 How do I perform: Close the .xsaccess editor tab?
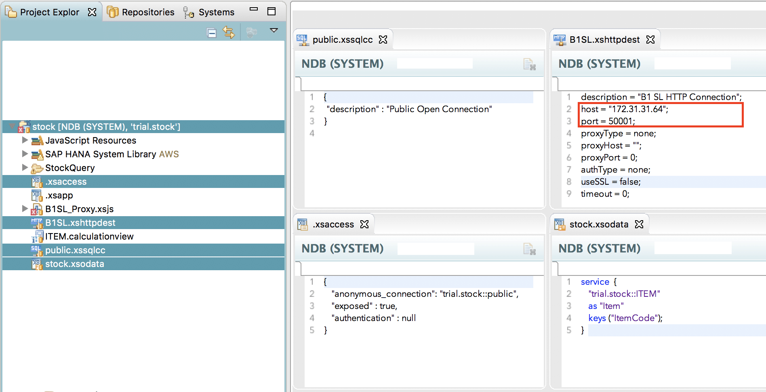(364, 224)
